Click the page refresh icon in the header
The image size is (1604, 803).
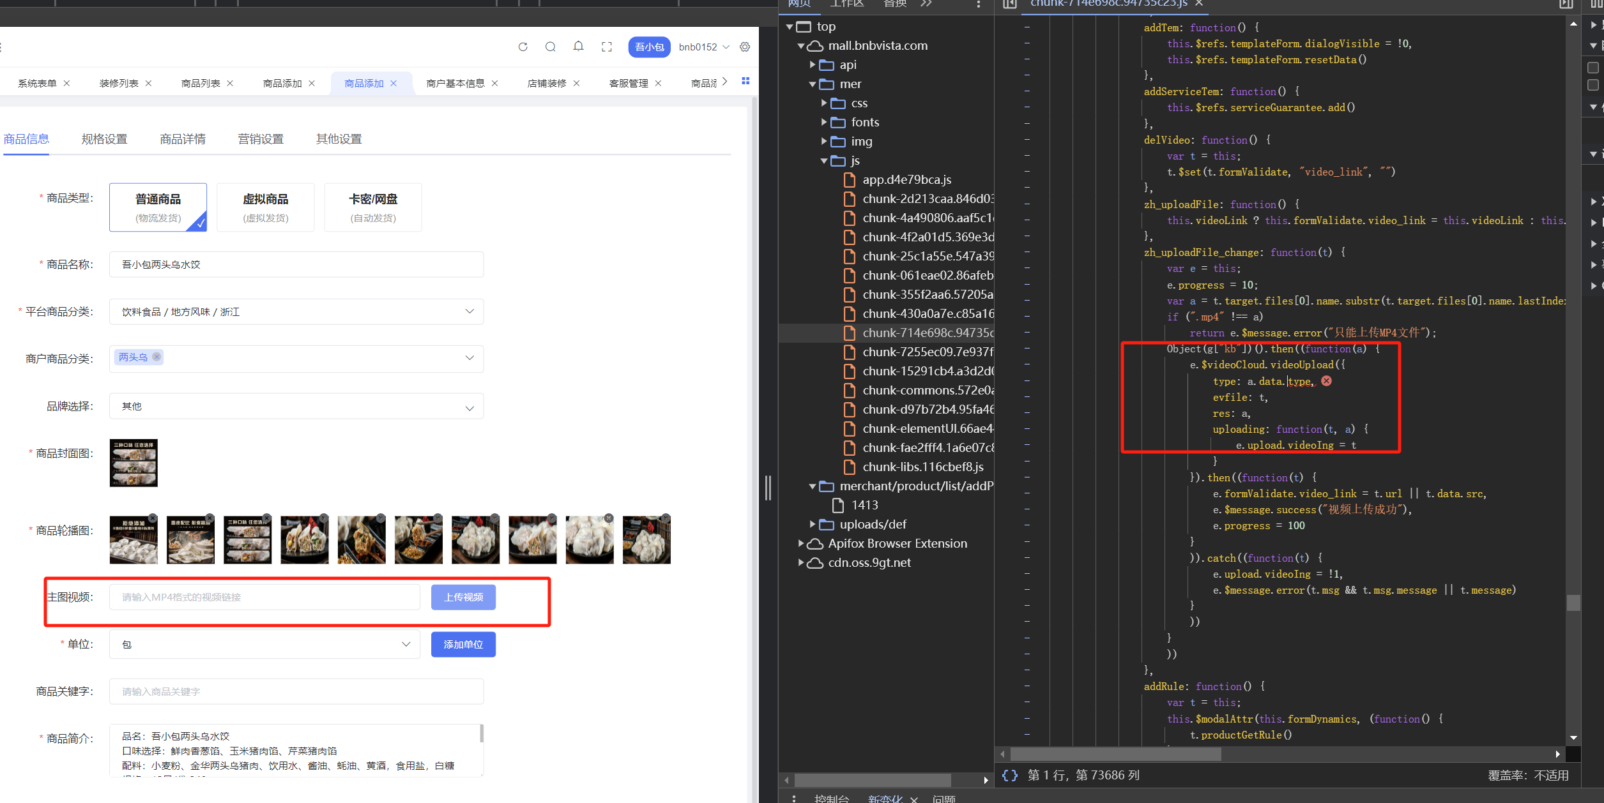tap(523, 47)
